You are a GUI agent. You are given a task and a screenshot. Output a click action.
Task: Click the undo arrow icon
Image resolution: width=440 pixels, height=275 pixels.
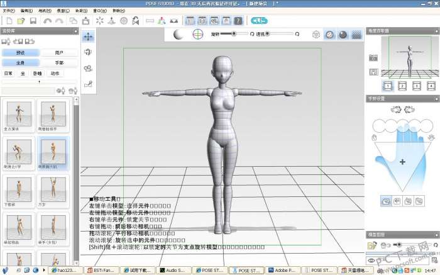click(x=47, y=21)
